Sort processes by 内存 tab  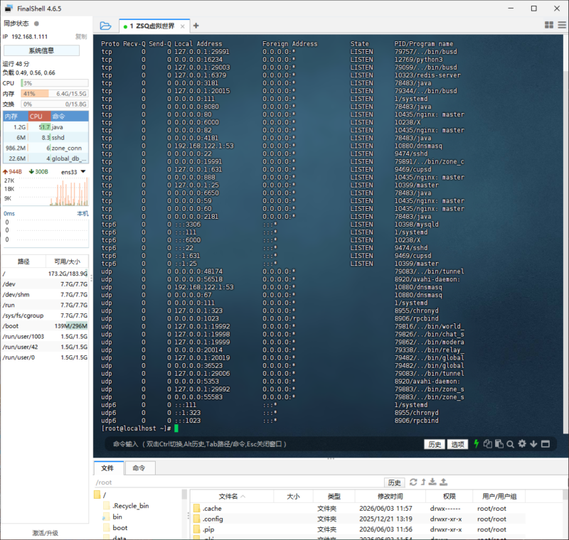point(16,117)
